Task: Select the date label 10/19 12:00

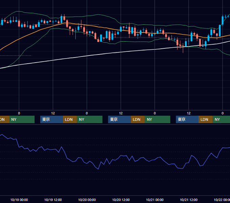Action: pos(53,200)
